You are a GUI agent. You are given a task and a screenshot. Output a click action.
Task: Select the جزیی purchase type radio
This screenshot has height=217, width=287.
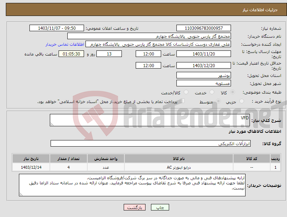[x=242, y=101]
